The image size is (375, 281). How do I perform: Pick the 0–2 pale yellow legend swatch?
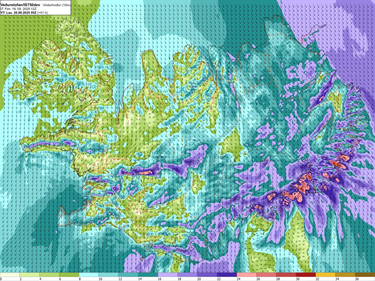pyautogui.click(x=10, y=275)
